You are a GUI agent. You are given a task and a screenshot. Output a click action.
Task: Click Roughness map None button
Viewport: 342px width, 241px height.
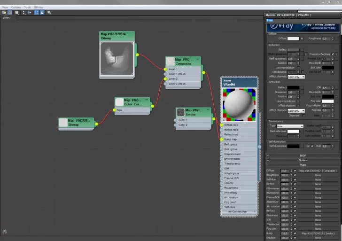tap(318, 175)
